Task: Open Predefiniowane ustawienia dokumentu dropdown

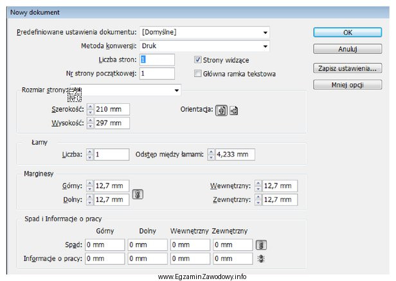Action: (x=204, y=32)
